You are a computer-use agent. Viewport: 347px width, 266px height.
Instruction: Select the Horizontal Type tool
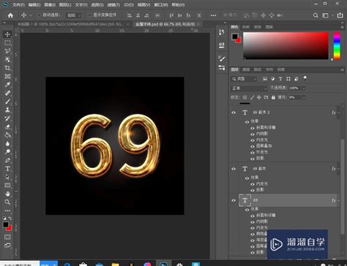tap(7, 169)
